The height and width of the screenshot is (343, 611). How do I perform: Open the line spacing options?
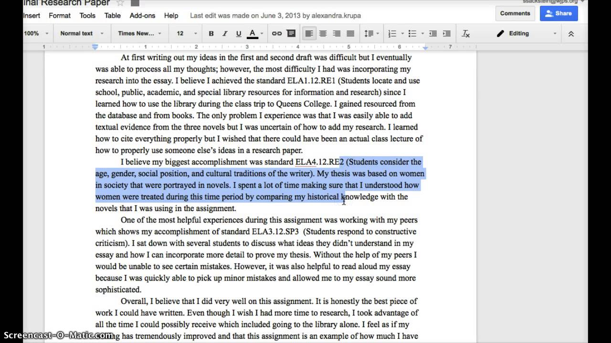pyautogui.click(x=369, y=33)
